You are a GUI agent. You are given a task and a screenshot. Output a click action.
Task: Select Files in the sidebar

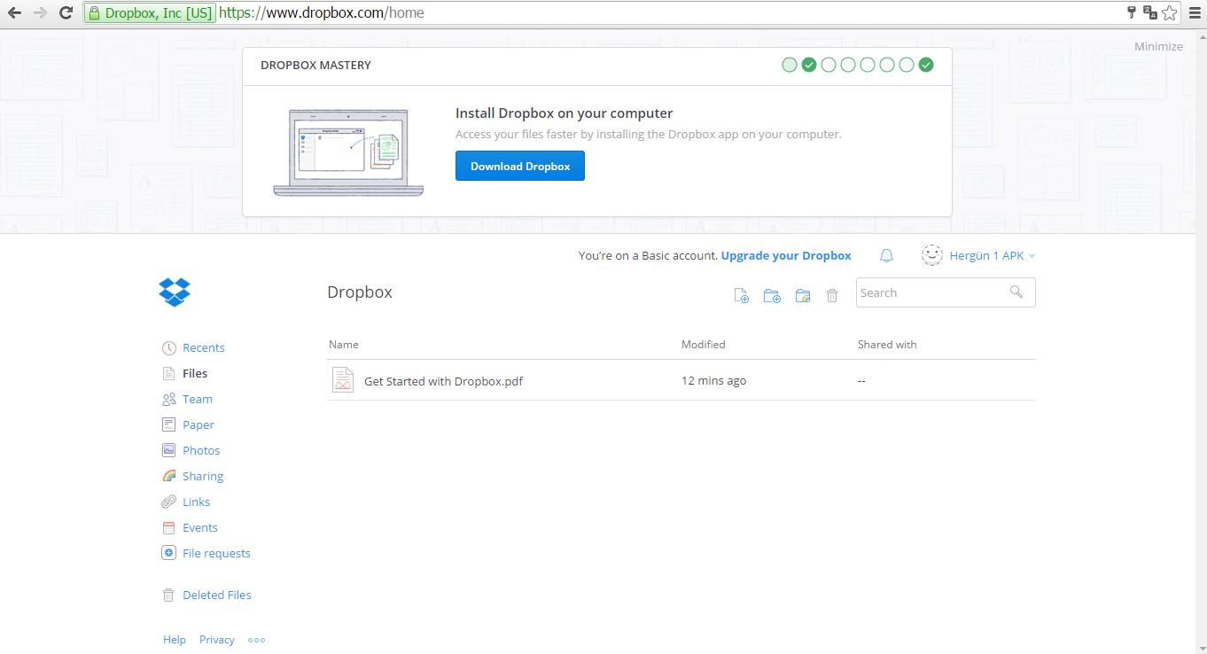pyautogui.click(x=195, y=373)
